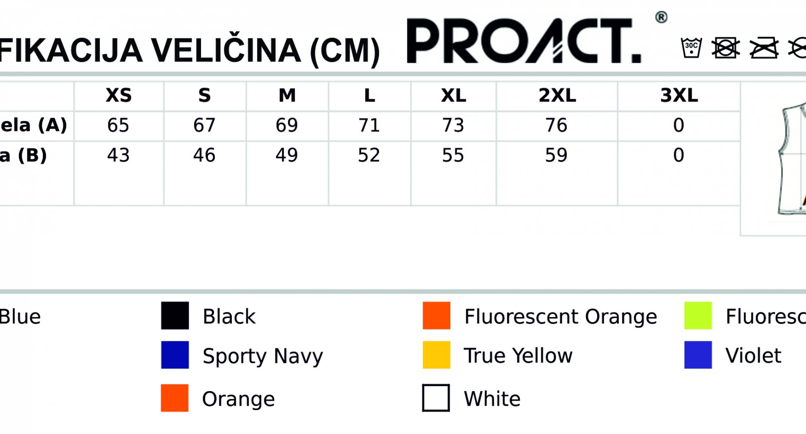
Task: Click the do not tumble dry icon
Action: tap(726, 48)
